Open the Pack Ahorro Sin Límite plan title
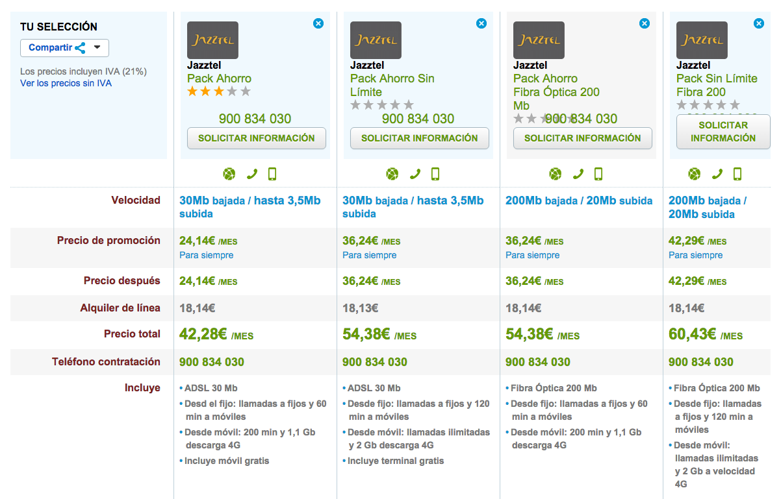This screenshot has height=499, width=781. point(392,85)
